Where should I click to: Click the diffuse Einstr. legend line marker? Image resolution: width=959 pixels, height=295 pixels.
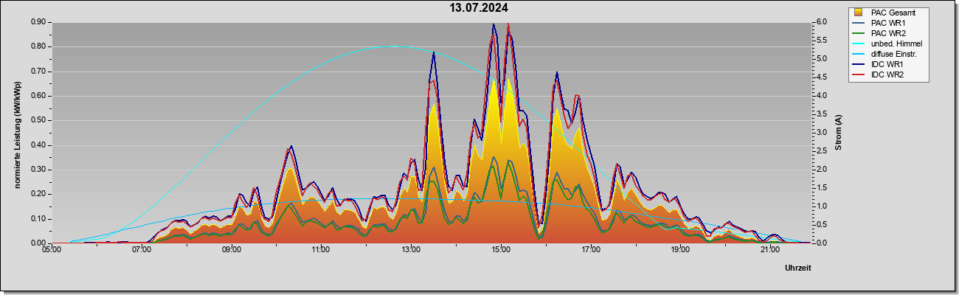(859, 54)
